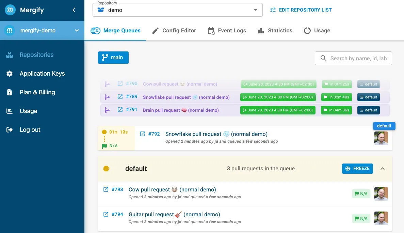The image size is (404, 233).
Task: Switch to the Config Editor tab
Action: click(x=174, y=31)
